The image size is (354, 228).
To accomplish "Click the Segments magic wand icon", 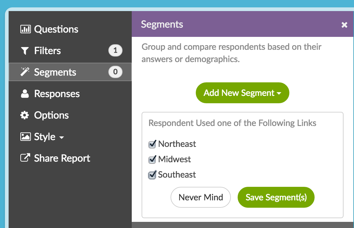I will 25,72.
